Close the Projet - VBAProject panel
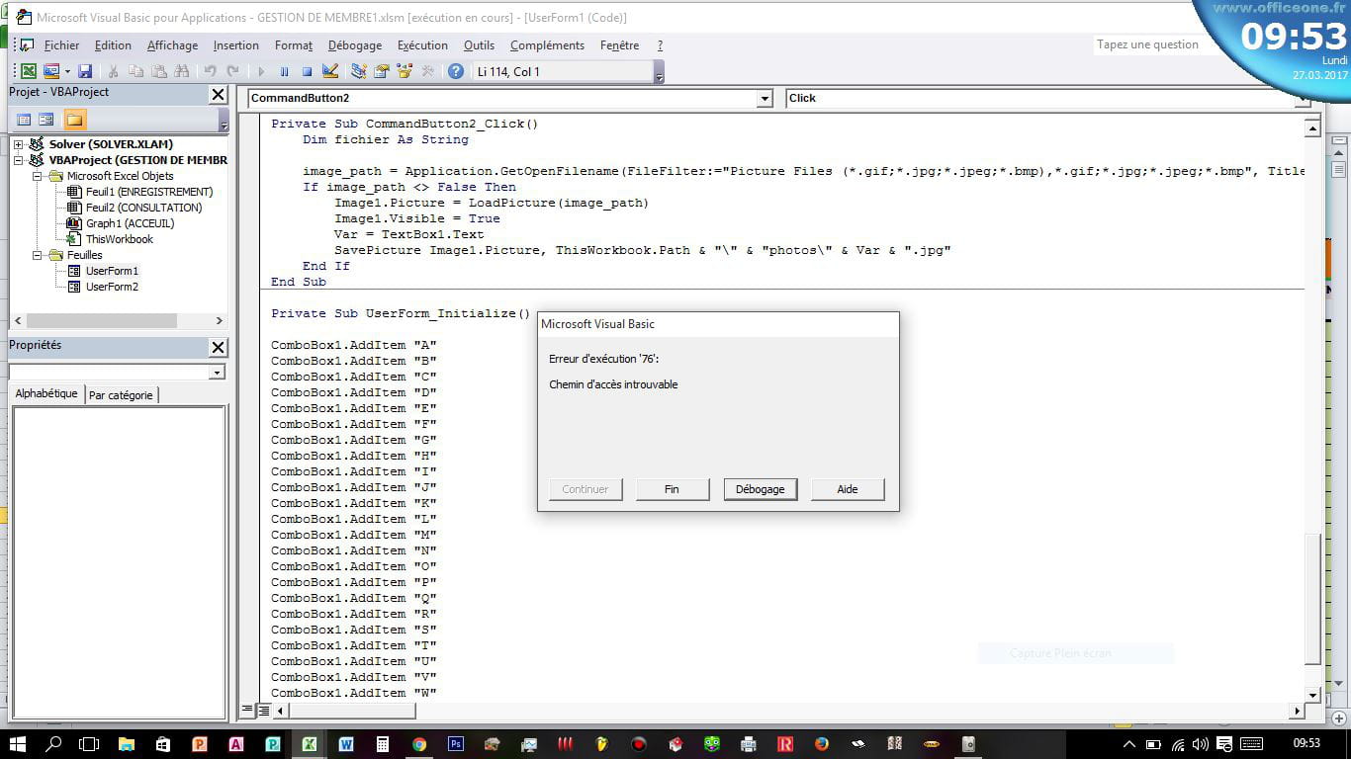 (218, 94)
